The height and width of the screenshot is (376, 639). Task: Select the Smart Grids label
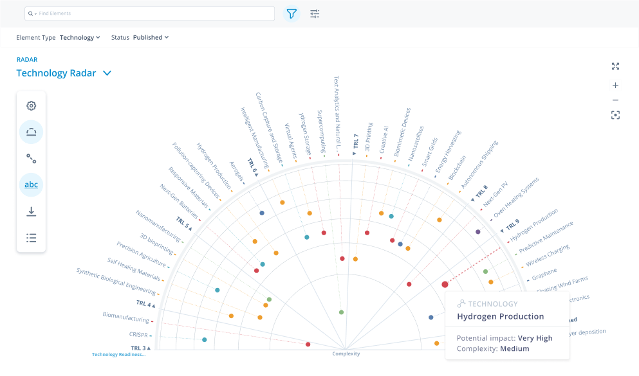pos(429,152)
